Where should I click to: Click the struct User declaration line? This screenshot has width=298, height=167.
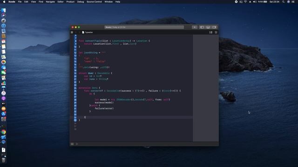coord(95,73)
